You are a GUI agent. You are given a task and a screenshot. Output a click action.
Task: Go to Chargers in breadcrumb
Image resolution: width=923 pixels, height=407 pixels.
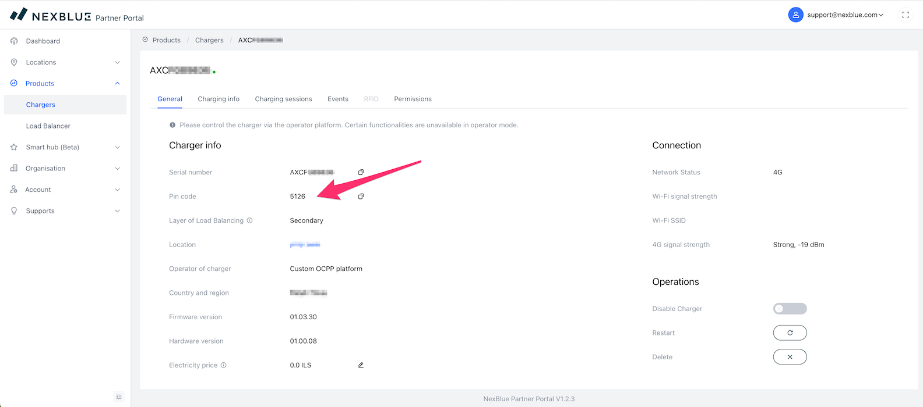pos(209,40)
